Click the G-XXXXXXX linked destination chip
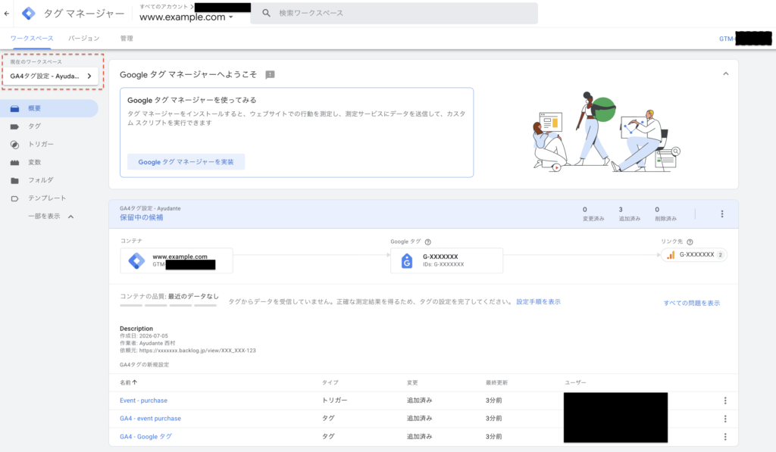Screen dimensions: 776x452 click(694, 255)
